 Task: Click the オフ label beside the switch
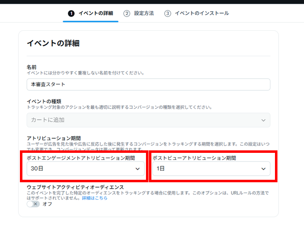(47, 204)
